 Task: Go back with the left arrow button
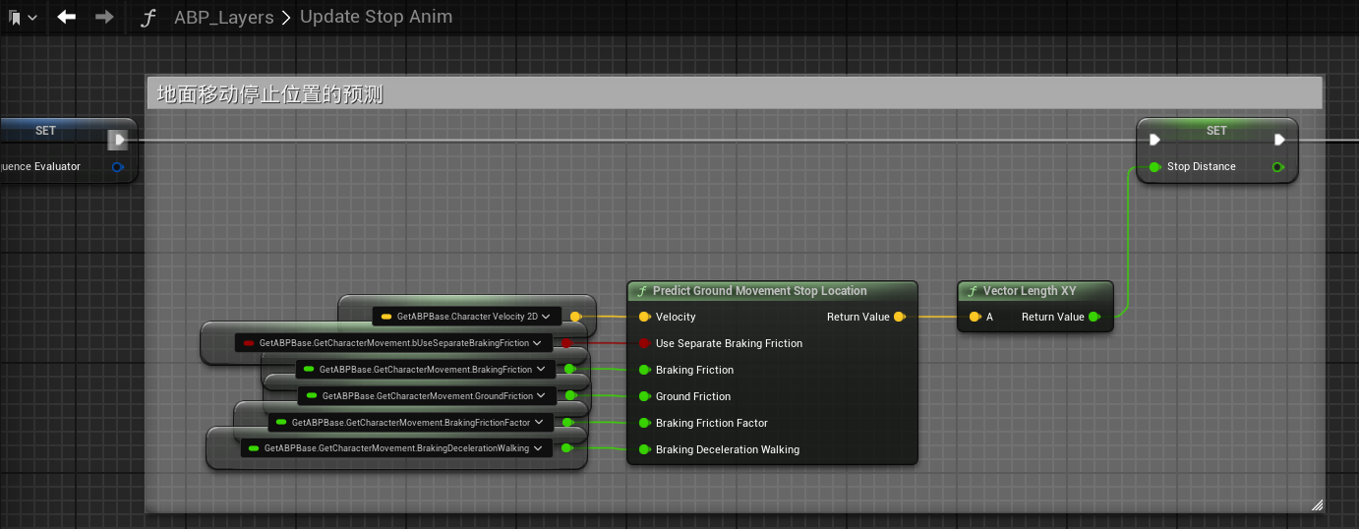[x=67, y=17]
